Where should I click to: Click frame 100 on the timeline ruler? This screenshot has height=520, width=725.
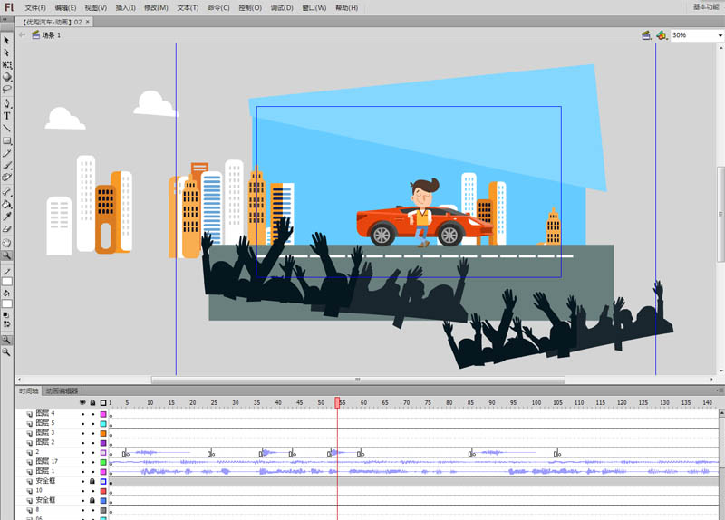click(x=535, y=402)
